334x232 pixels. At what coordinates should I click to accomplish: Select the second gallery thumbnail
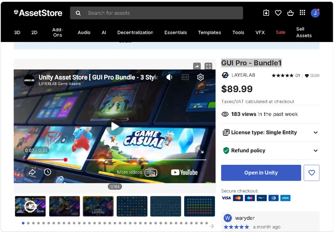point(65,206)
